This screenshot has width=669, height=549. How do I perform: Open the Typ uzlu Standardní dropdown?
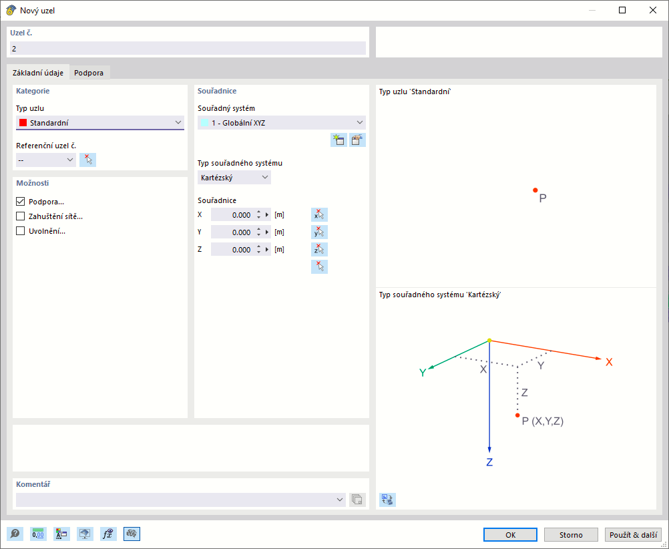click(100, 123)
